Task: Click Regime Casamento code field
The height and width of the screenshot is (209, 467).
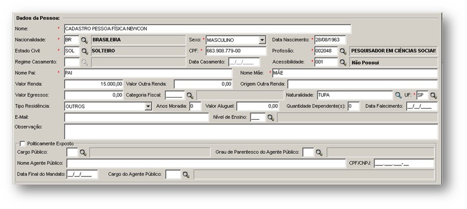Action: point(72,62)
